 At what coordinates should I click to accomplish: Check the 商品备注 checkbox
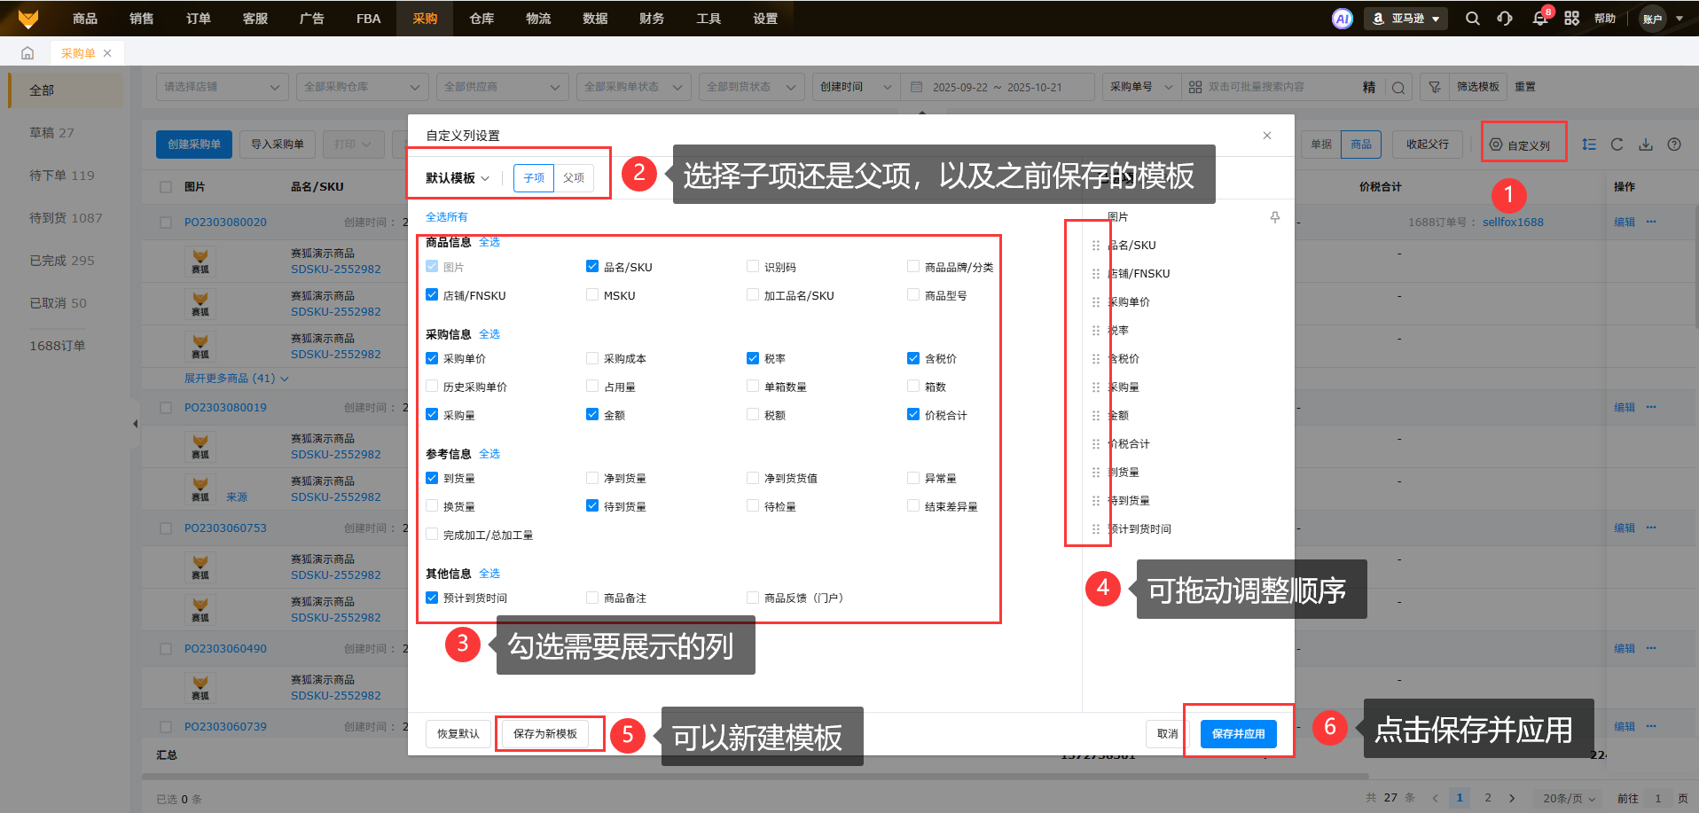click(592, 598)
